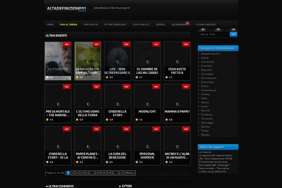Open the Home menu item
This screenshot has height=188, width=282.
pos(50,24)
